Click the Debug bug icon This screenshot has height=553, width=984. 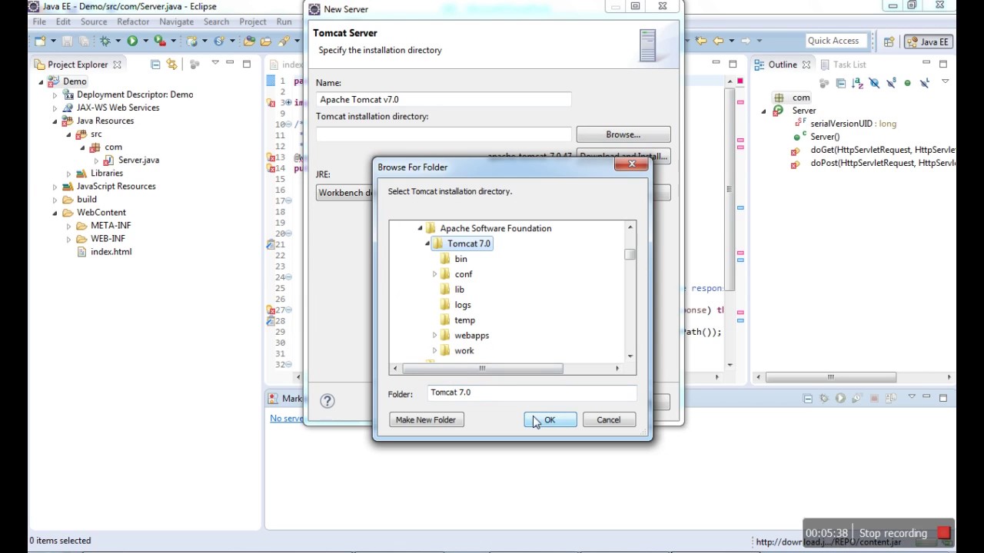pyautogui.click(x=105, y=41)
